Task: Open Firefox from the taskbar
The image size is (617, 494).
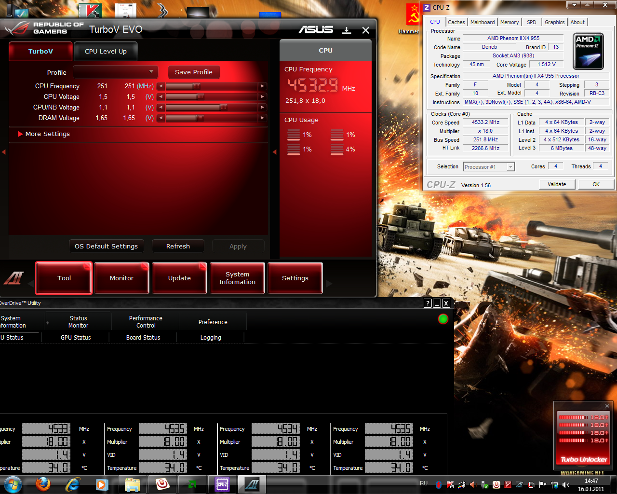Action: 43,484
